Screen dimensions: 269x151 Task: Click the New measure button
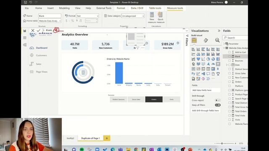pos(152,18)
